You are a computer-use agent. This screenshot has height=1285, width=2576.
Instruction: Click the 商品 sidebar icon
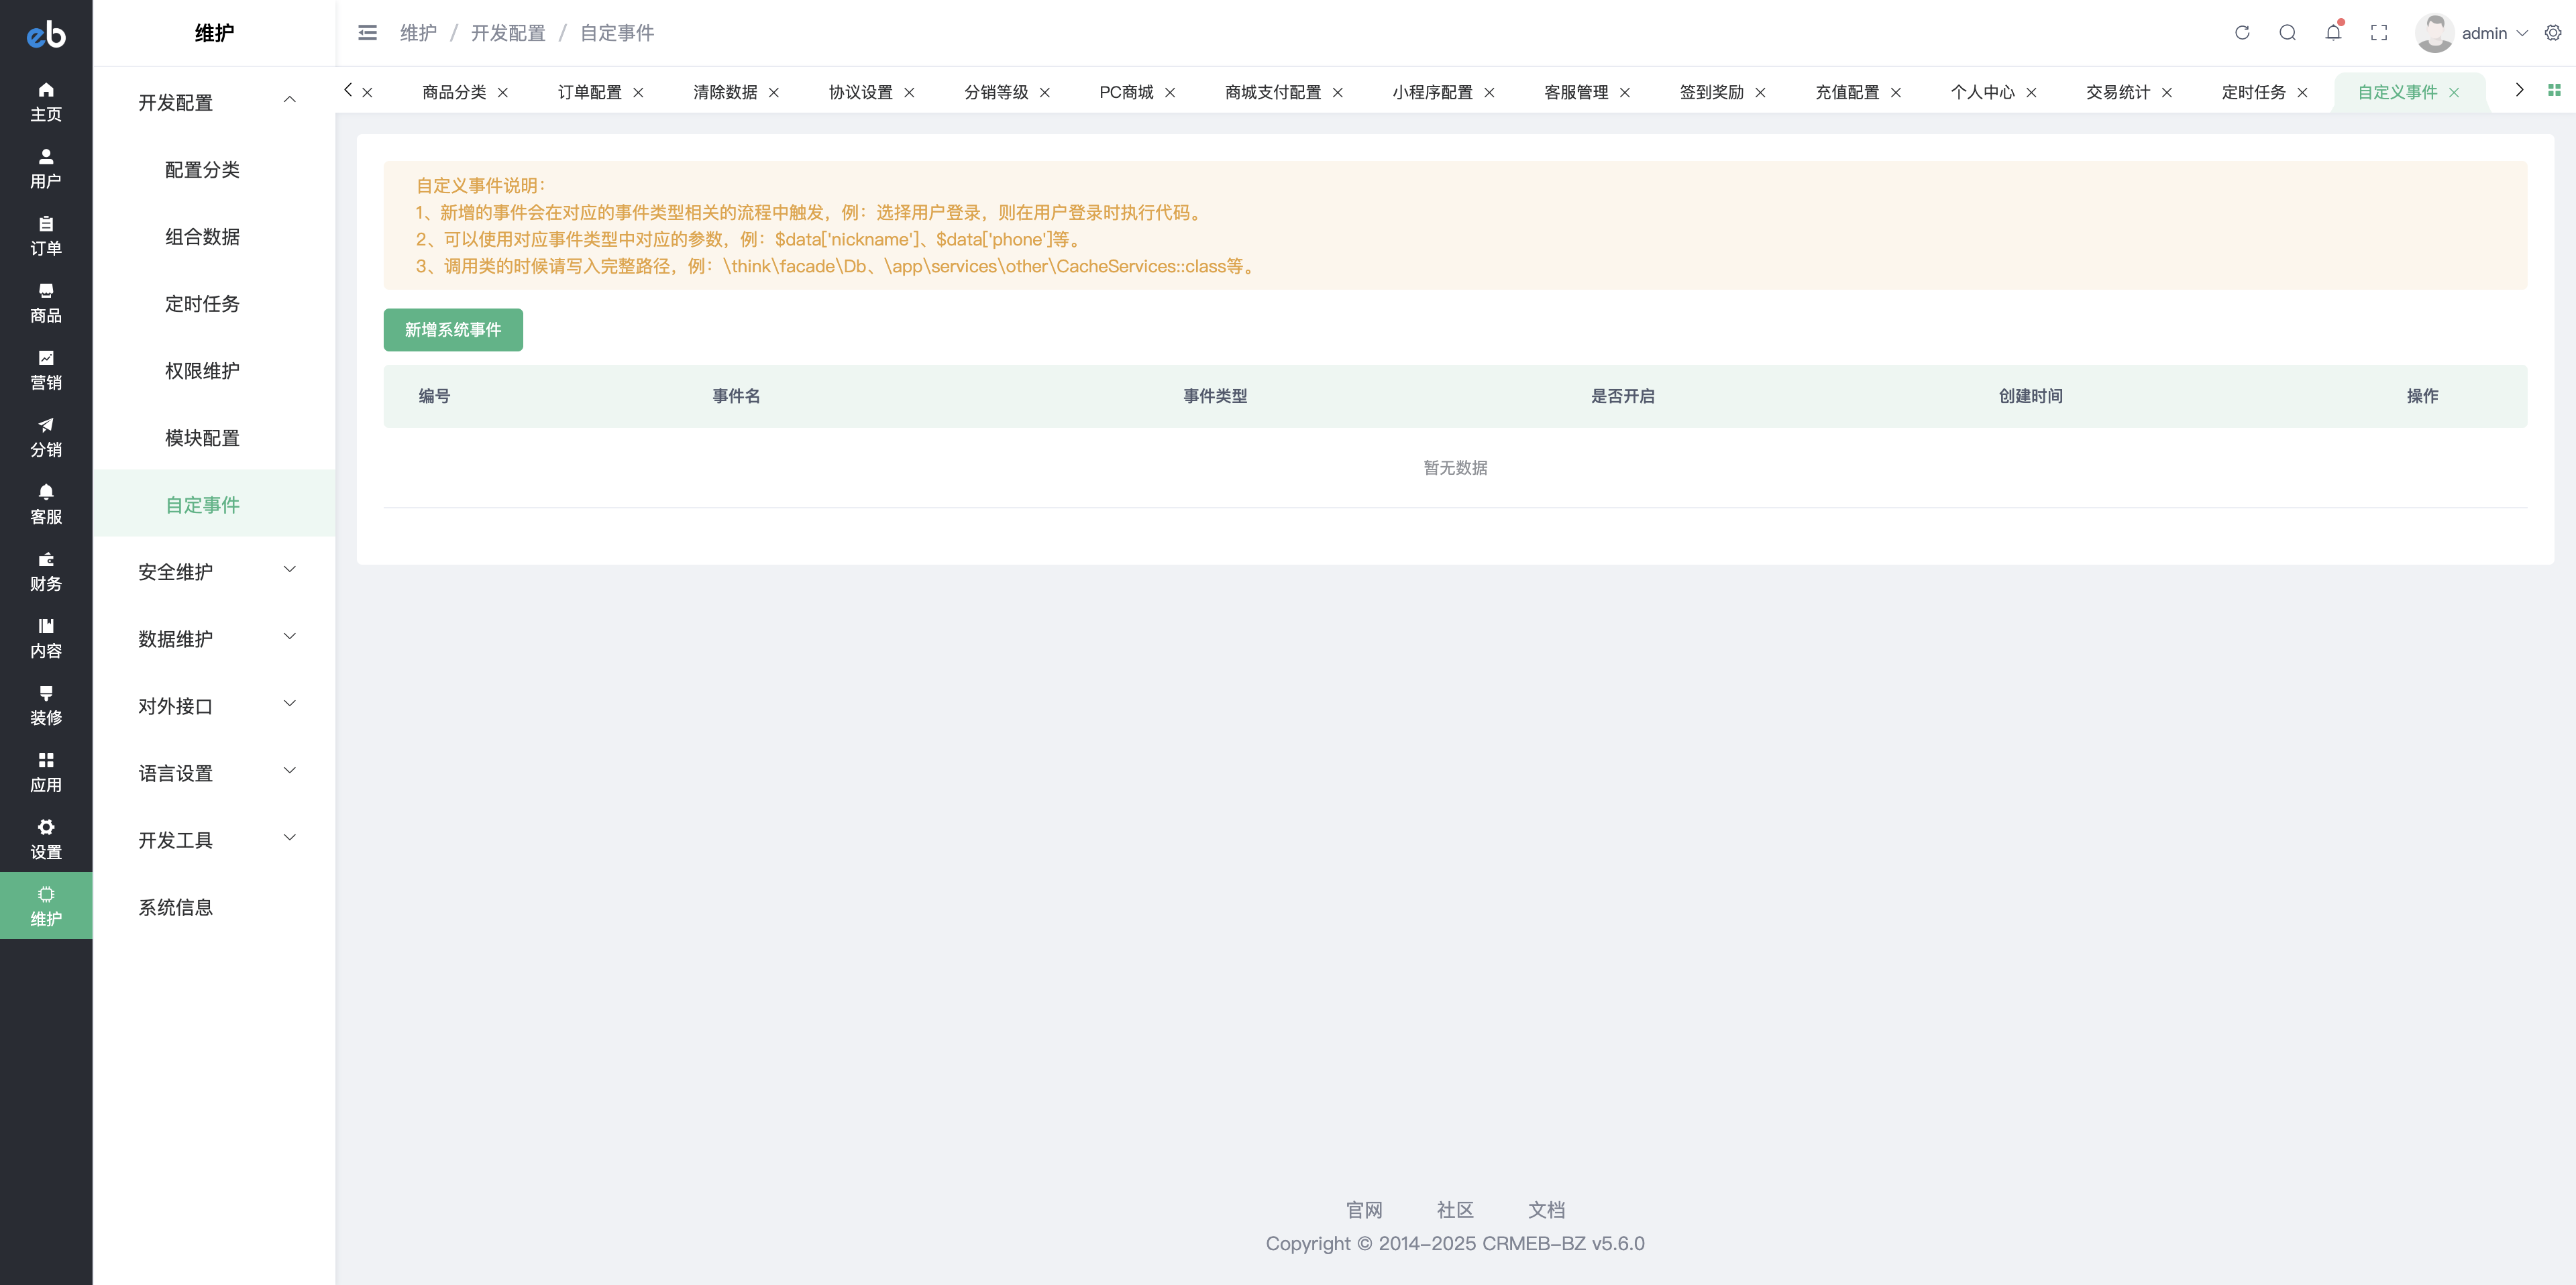pos(45,300)
